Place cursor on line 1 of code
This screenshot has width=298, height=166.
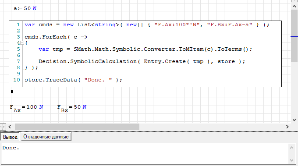pos(147,25)
